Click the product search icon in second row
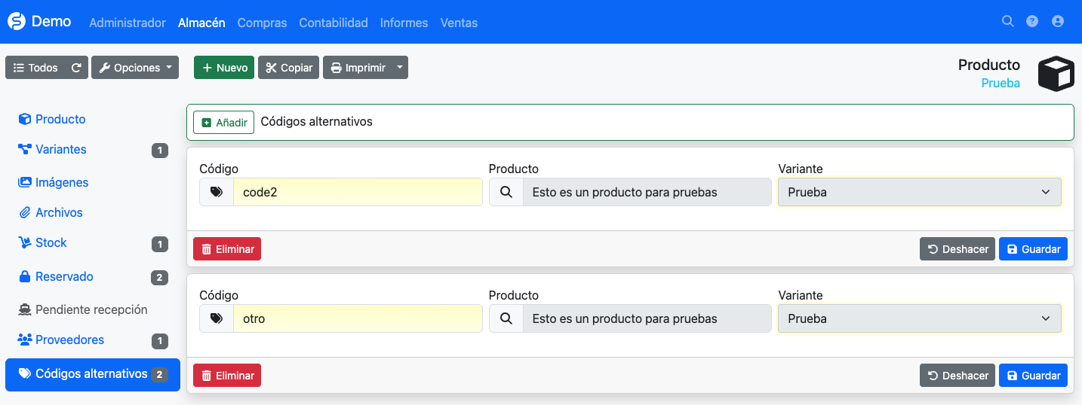Image resolution: width=1082 pixels, height=405 pixels. 506,318
